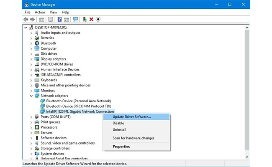Select Intel(R) 82574L Gigabit Network Connection

point(80,111)
